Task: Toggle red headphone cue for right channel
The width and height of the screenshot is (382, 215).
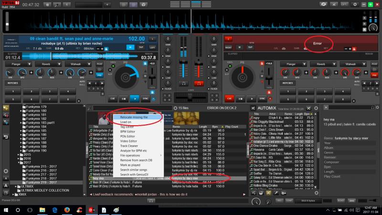Action: pos(199,84)
